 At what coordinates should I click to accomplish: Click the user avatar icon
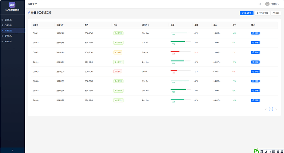point(268,4)
